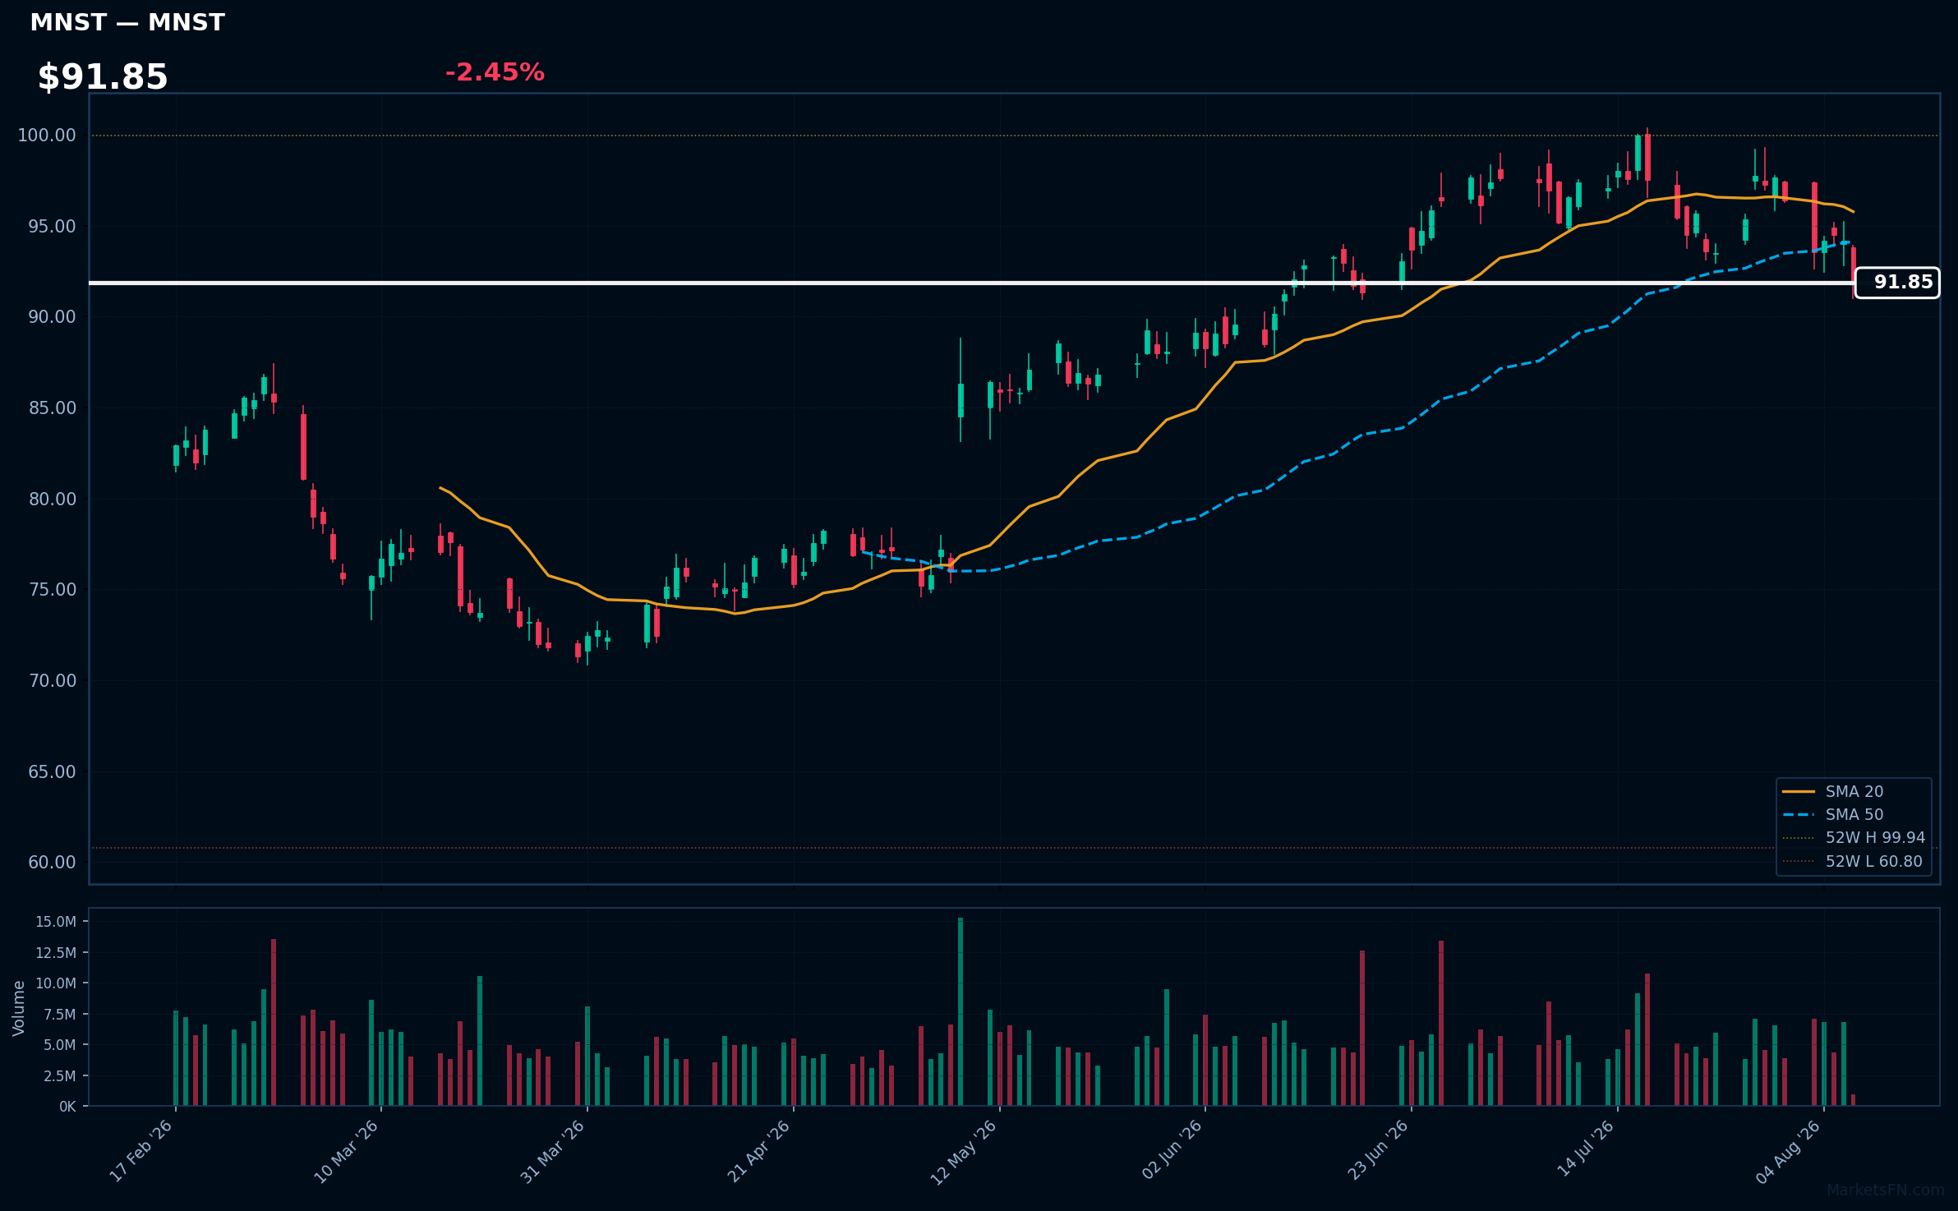The height and width of the screenshot is (1211, 1958).
Task: Click the 0K volume axis label
Action: click(x=67, y=1107)
